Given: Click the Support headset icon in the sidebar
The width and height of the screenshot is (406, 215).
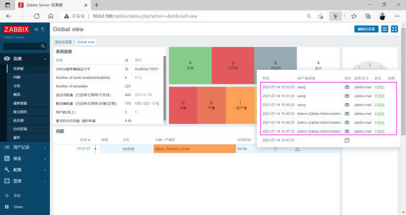Looking at the screenshot, I should [7, 196].
